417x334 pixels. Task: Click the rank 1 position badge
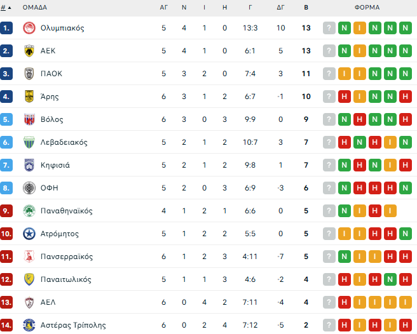pos(6,28)
